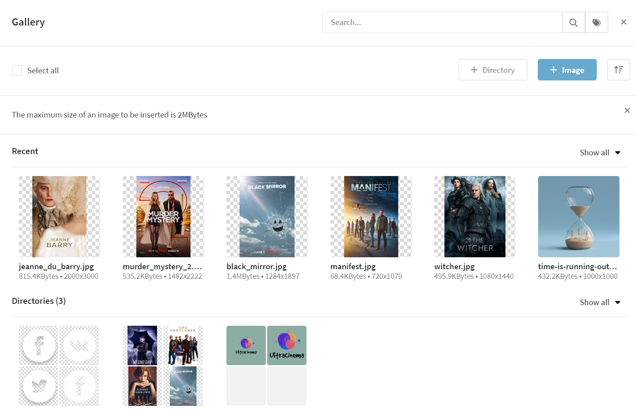Click the 68.4KBytes • 720x1079 details
Screen dimensions: 637x409
pos(366,276)
